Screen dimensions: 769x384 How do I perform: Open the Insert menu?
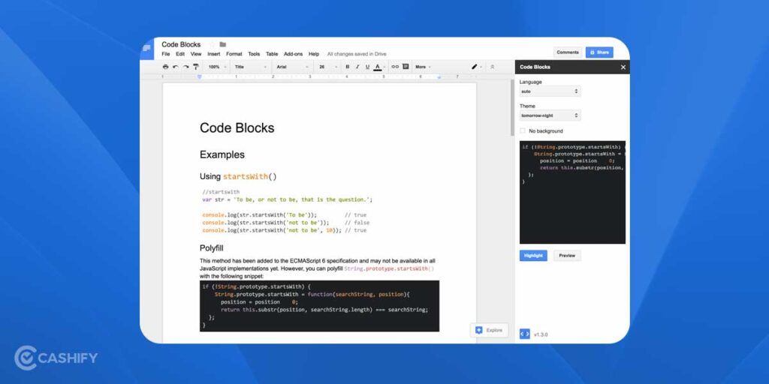tap(214, 54)
